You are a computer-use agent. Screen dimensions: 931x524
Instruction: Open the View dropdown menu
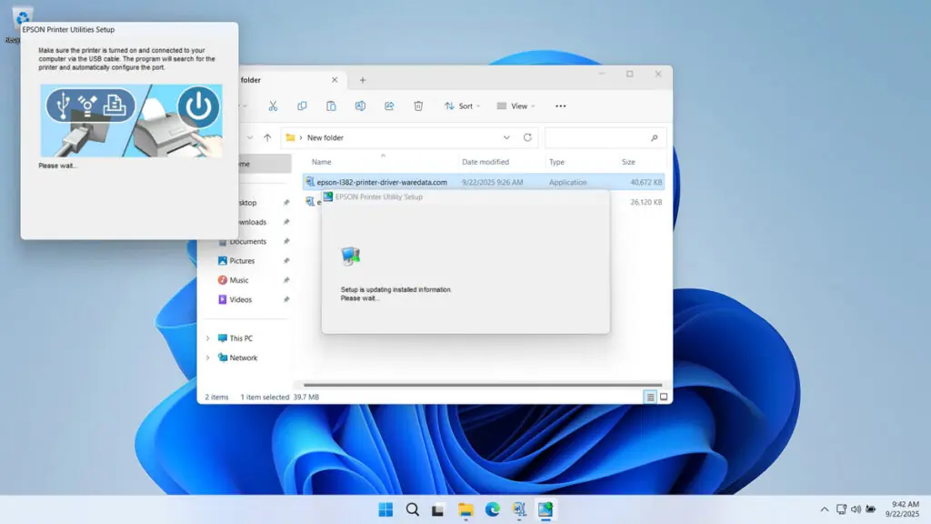[516, 106]
